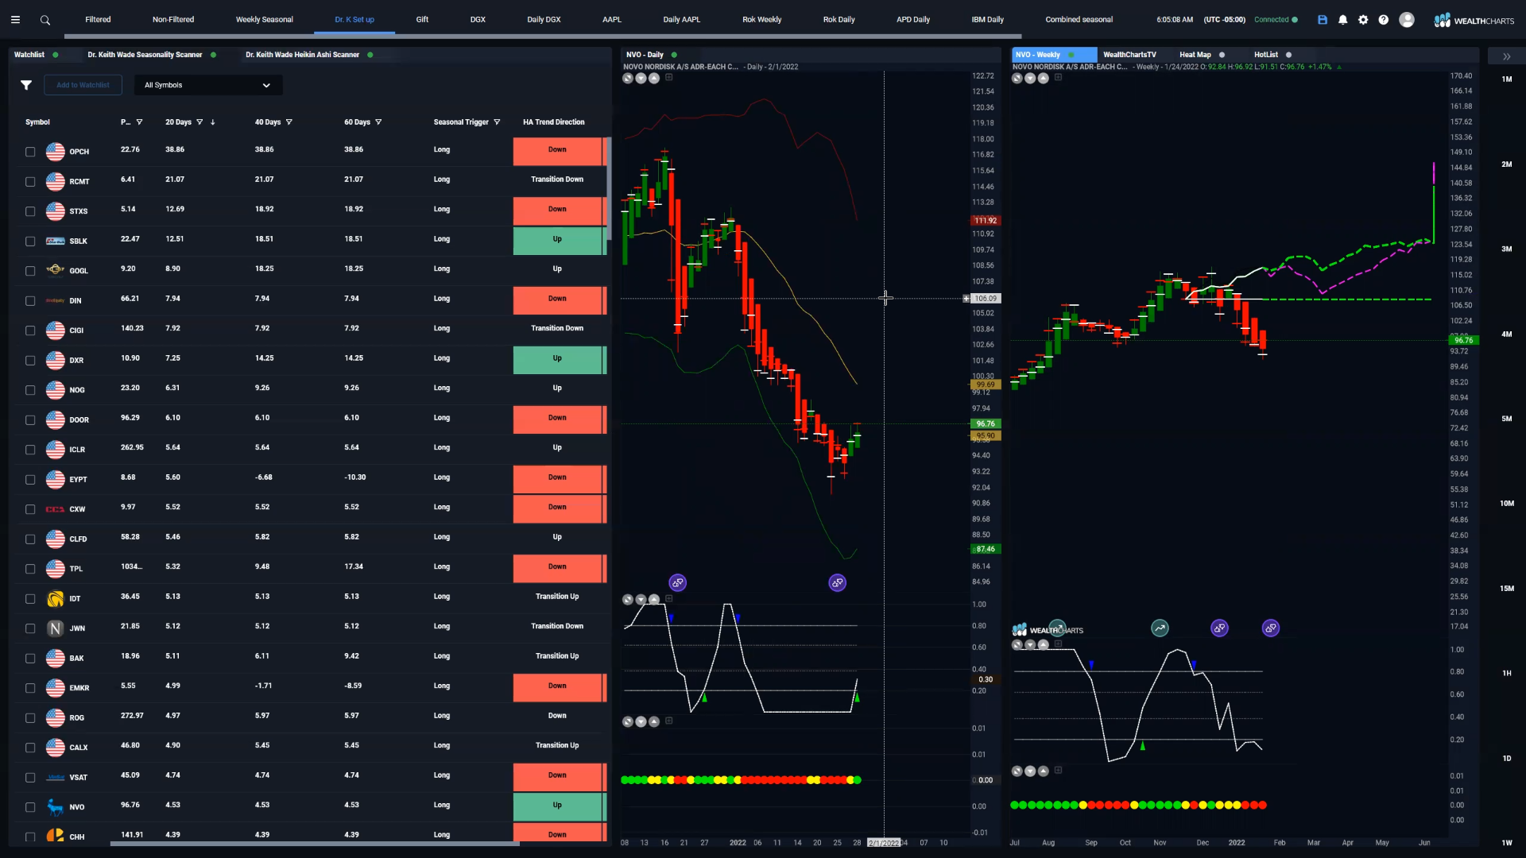Click the Add to Watchlist button
1526x858 pixels.
[83, 85]
